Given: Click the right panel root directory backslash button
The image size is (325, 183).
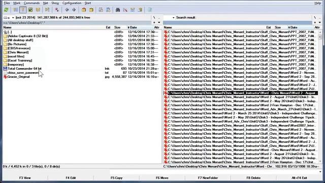Looking at the screenshot, I should coord(315,18).
